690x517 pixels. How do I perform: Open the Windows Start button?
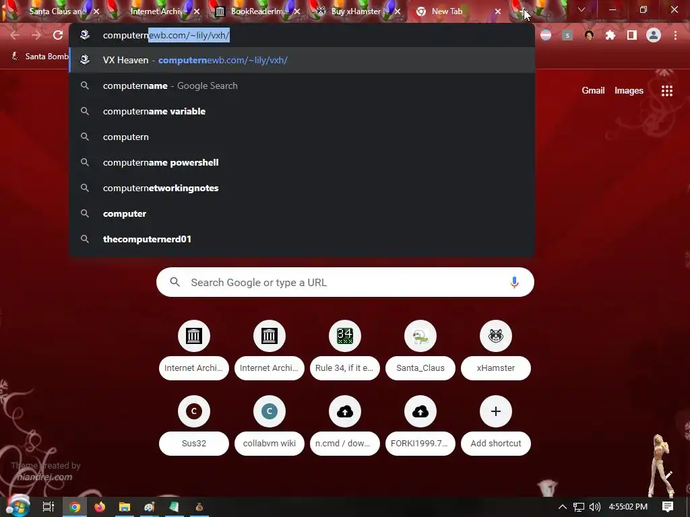tap(17, 506)
